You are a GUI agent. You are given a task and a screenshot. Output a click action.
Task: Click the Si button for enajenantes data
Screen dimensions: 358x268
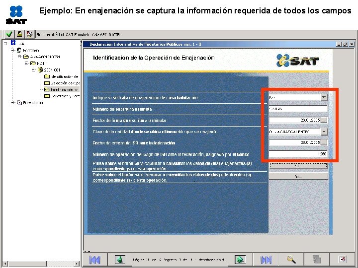click(x=298, y=166)
